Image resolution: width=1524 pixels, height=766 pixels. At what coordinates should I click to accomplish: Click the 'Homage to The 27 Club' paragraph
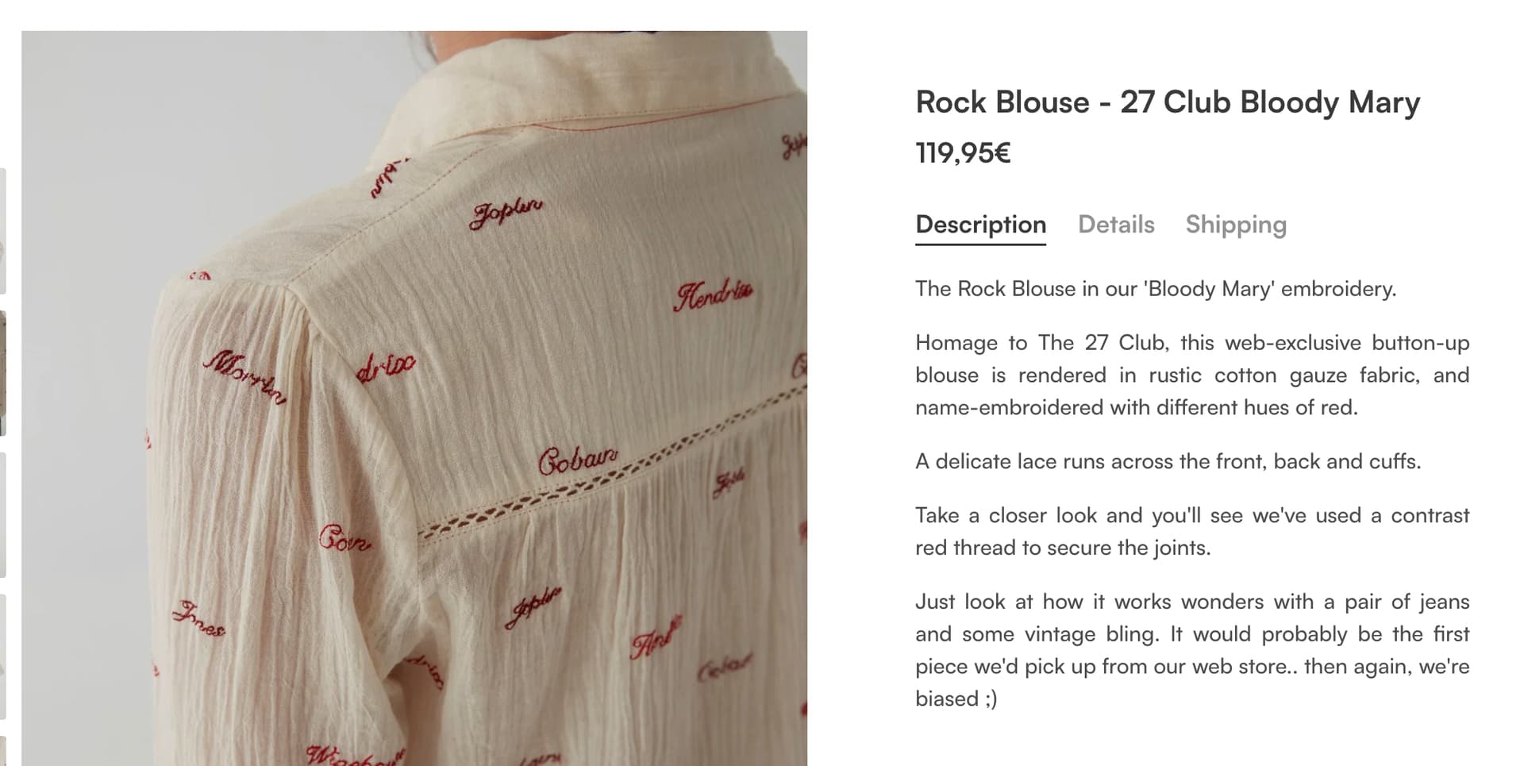[1192, 375]
